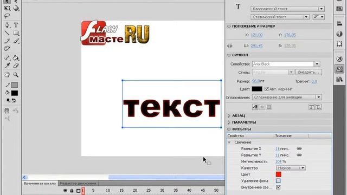Switch to the Временная шкала tab
Screen dimensions: 347x195
click(x=40, y=184)
